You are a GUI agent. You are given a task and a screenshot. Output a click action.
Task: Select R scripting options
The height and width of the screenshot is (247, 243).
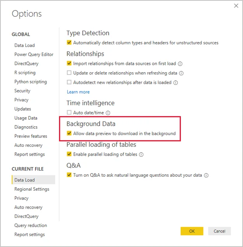tap(25, 73)
